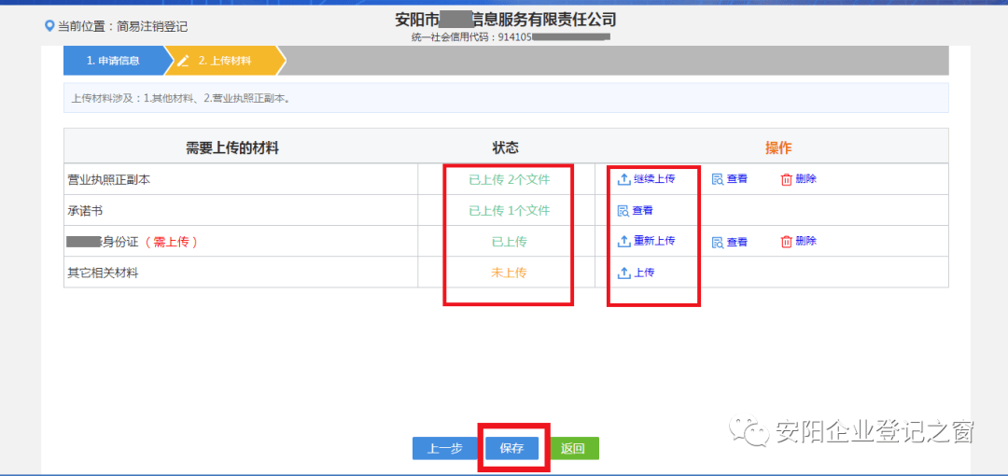
Task: Click column header 需要上传的材料
Action: [232, 148]
